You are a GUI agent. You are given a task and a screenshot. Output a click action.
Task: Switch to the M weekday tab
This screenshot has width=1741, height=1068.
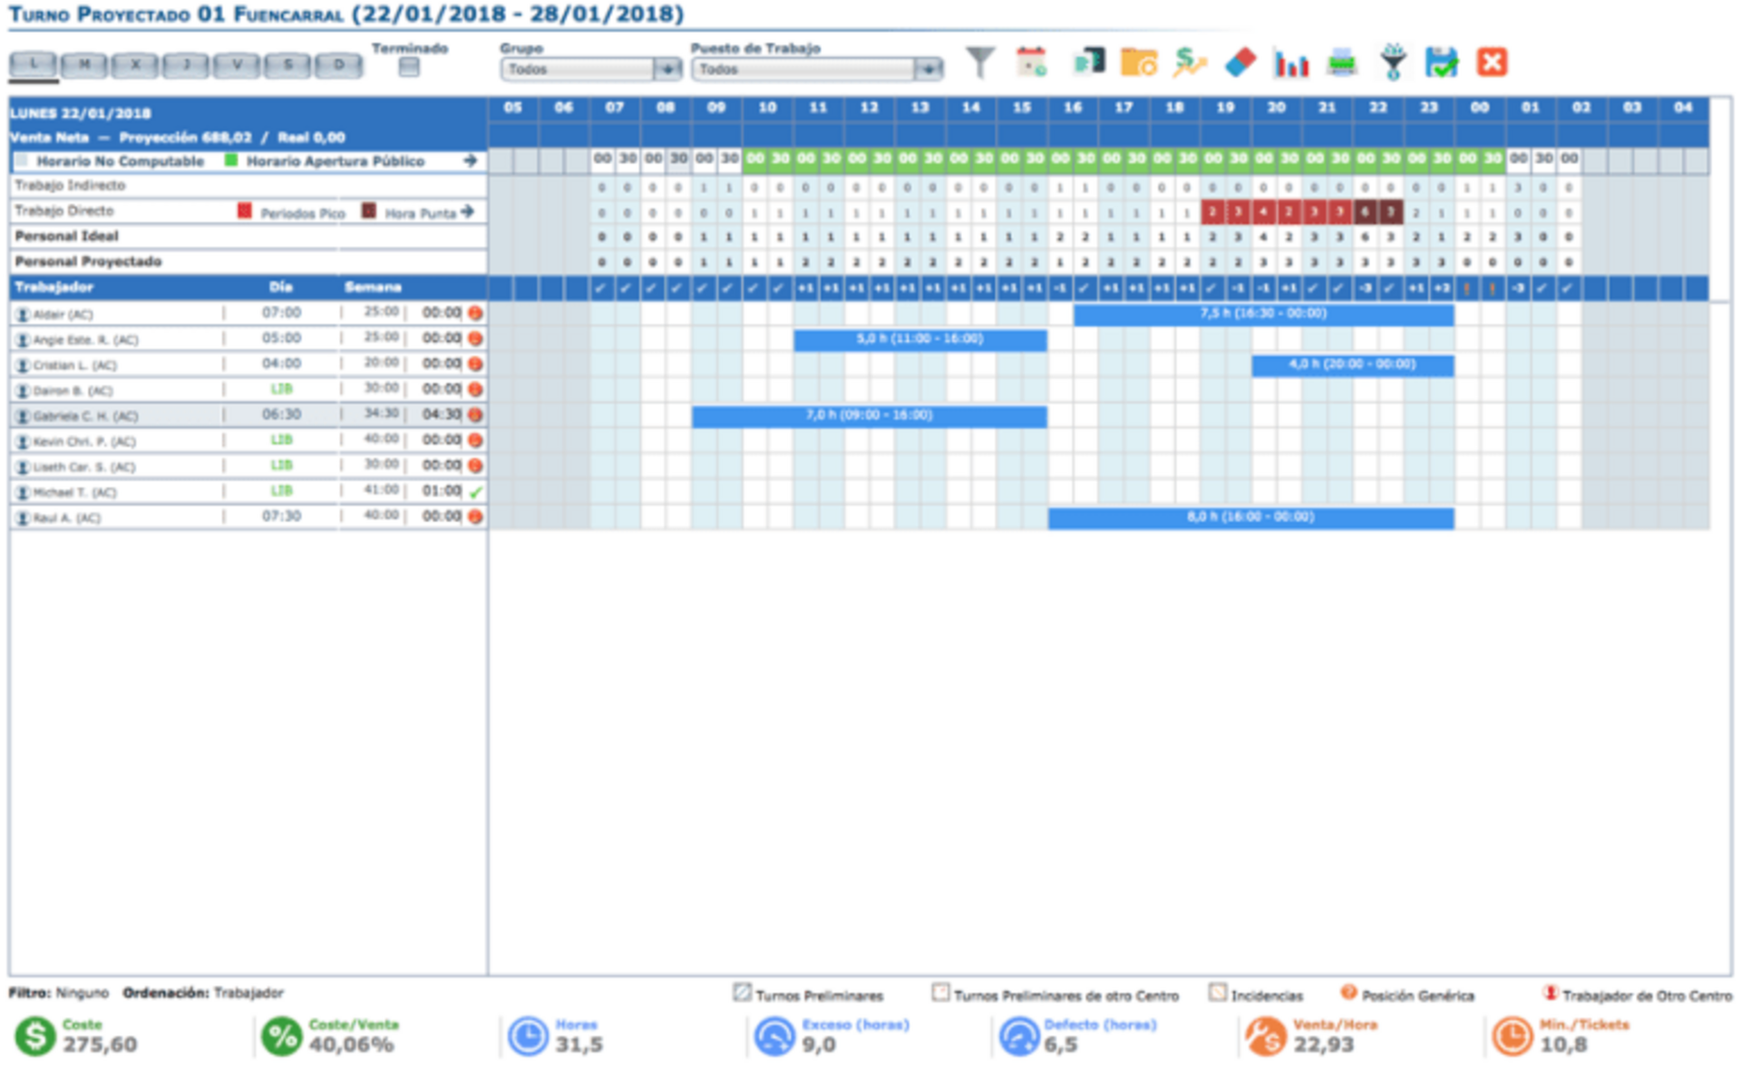coord(84,65)
